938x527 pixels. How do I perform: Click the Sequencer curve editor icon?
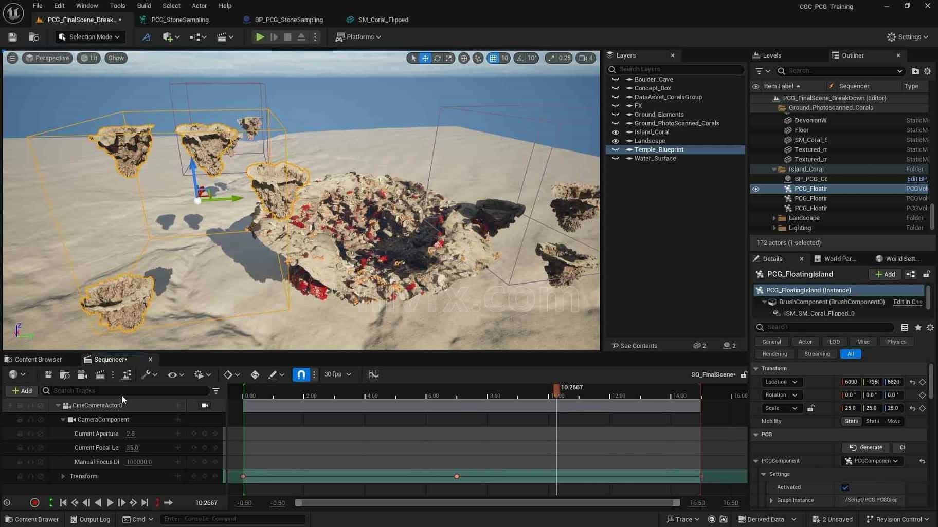coord(374,374)
